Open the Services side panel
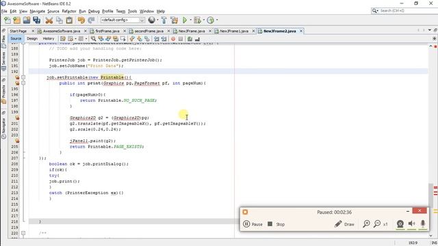Screen dimensions: 438x246 pos(3,61)
